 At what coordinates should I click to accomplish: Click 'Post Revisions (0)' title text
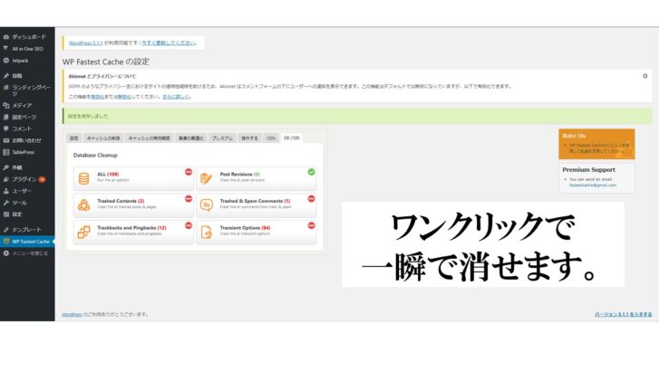coord(240,175)
